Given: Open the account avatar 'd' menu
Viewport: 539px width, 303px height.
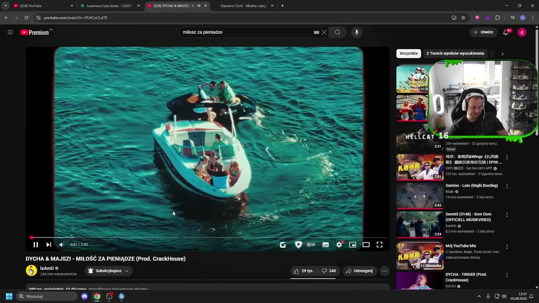Looking at the screenshot, I should 522,32.
